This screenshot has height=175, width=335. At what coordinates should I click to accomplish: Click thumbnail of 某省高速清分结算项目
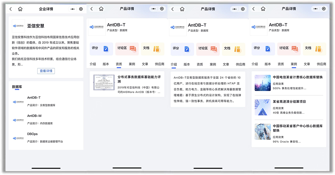(x=263, y=107)
